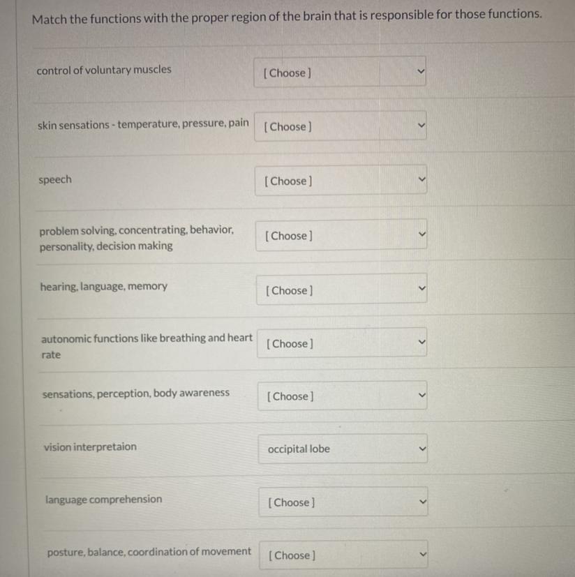Click chevron arrow on problem solving dropdown
Screen dimensions: 575x577
click(420, 235)
